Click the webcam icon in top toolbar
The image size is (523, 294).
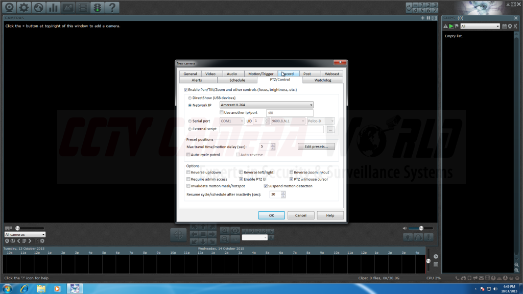9,7
